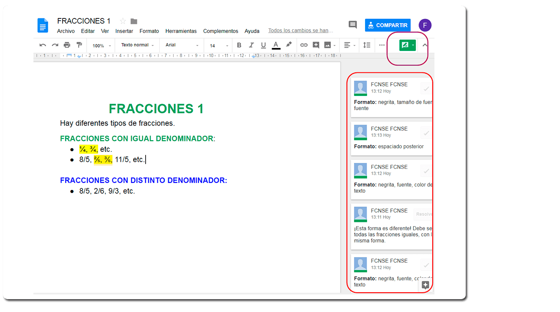The width and height of the screenshot is (560, 312).
Task: Open the Insertar menu
Action: pyautogui.click(x=124, y=31)
